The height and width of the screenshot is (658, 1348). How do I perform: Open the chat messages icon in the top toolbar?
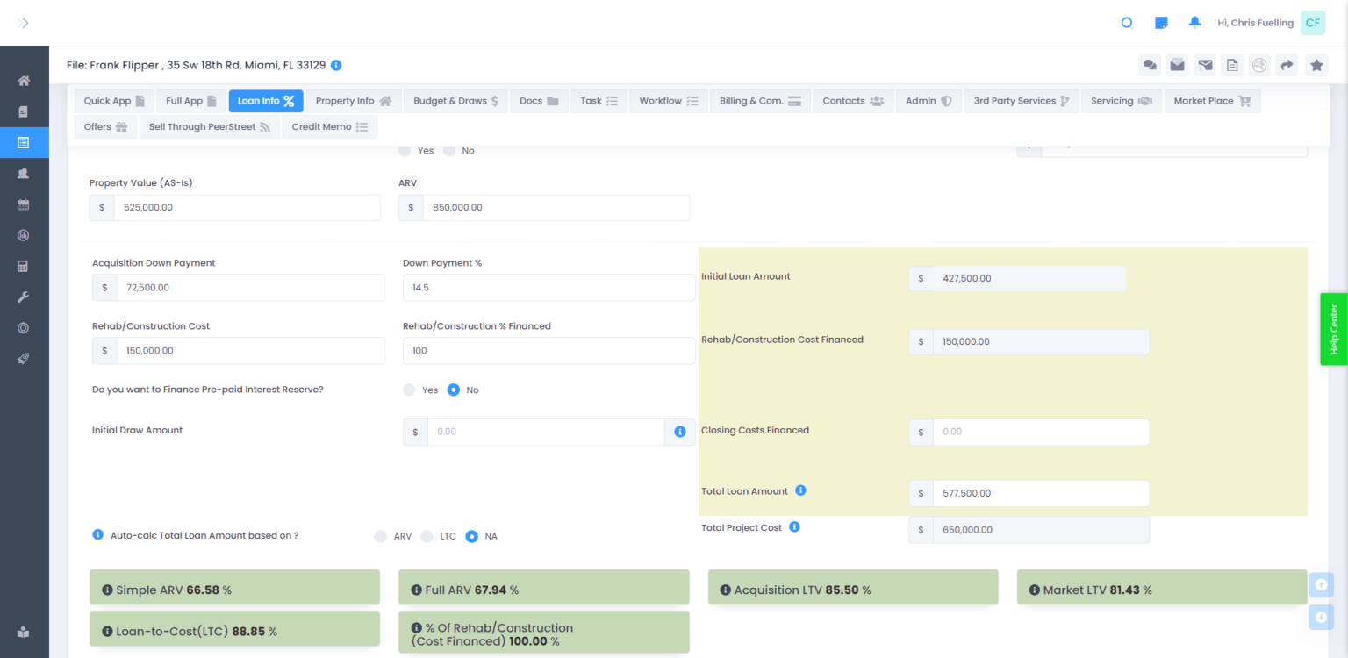1150,64
